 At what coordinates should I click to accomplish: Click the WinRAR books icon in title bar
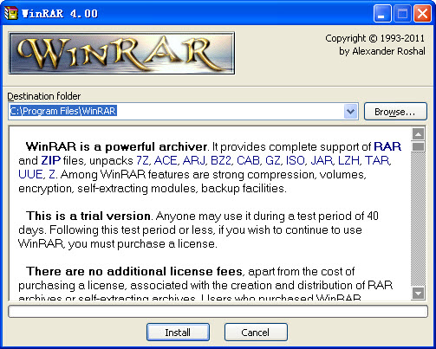(11, 13)
